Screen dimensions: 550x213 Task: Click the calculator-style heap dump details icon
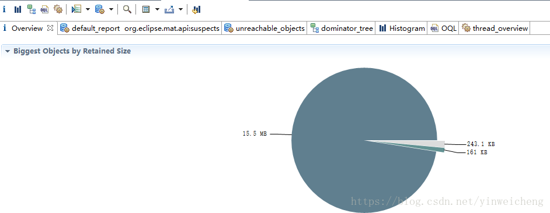[146, 9]
